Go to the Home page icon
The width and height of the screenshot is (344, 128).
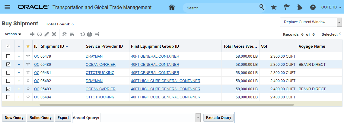(172, 7)
